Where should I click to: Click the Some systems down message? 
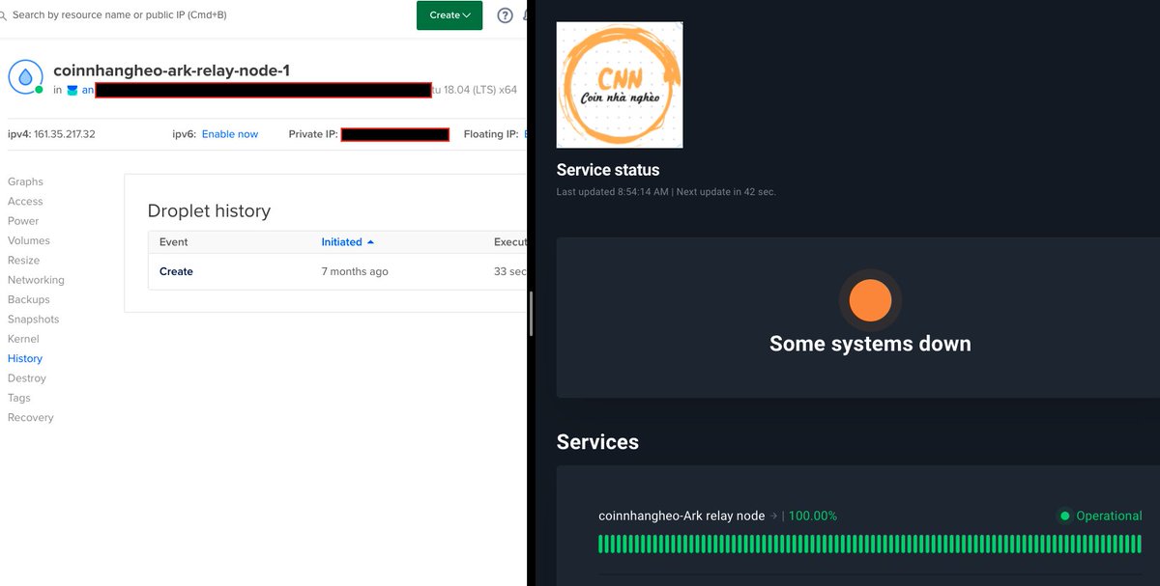tap(870, 344)
